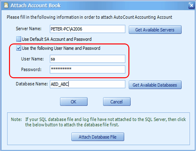Uncheck Use the following User Name and Password
Screen dimensions: 196x151
19,48
